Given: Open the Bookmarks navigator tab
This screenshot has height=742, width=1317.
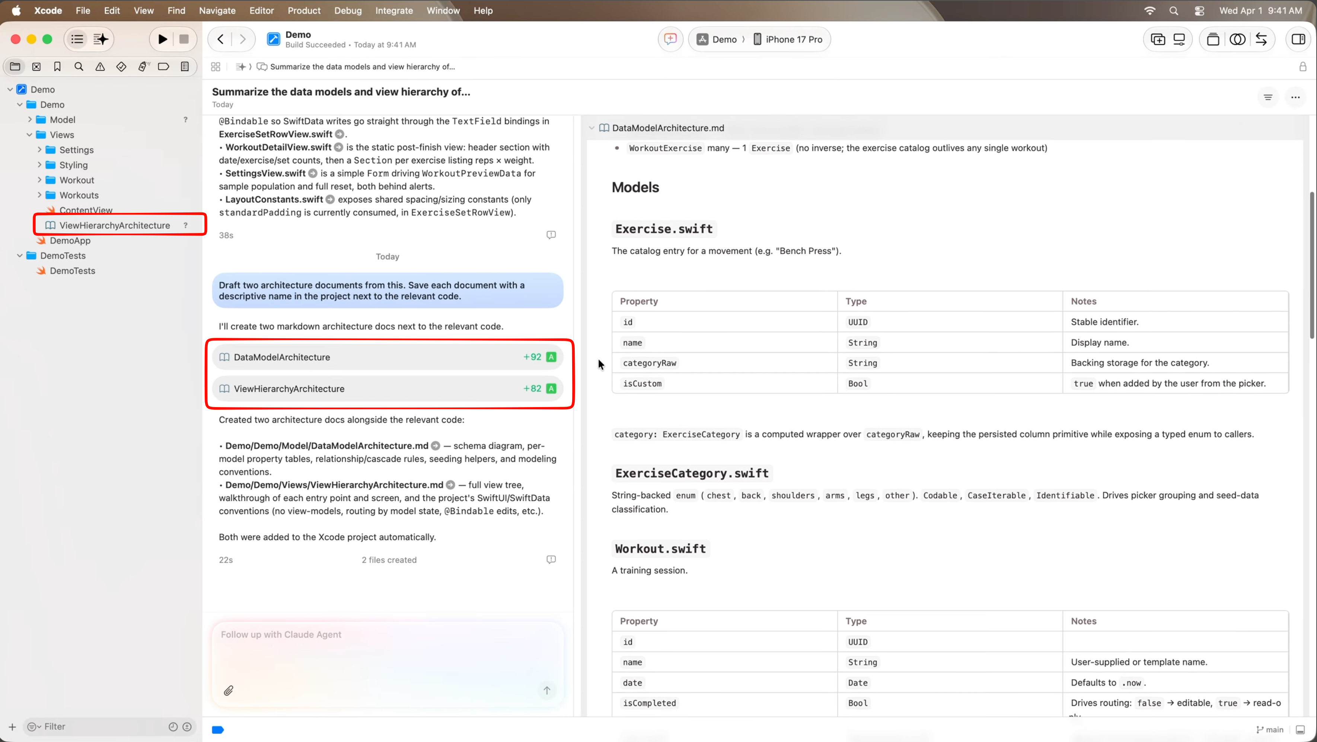Looking at the screenshot, I should tap(57, 67).
